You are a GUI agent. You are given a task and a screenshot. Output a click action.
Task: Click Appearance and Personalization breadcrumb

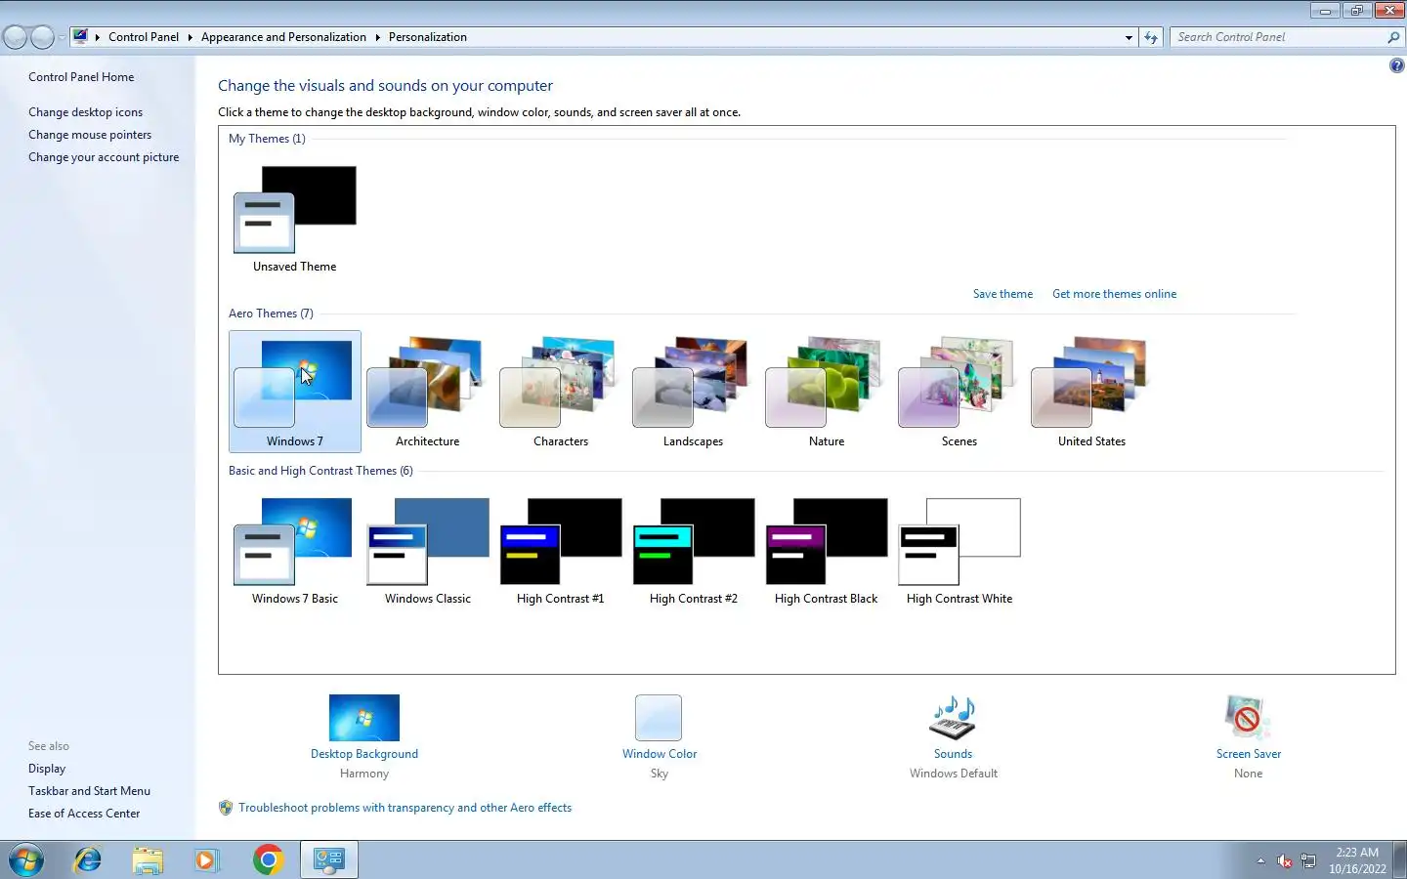point(283,37)
